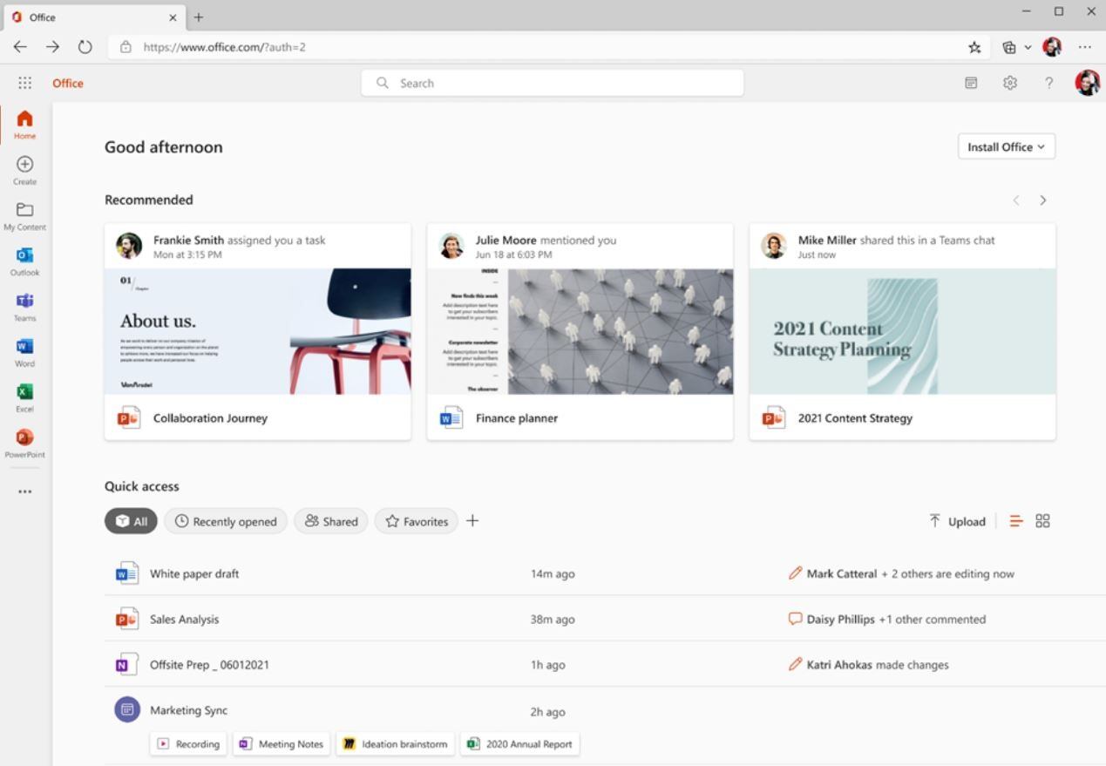
Task: Favorite this page with star icon
Action: (x=974, y=47)
